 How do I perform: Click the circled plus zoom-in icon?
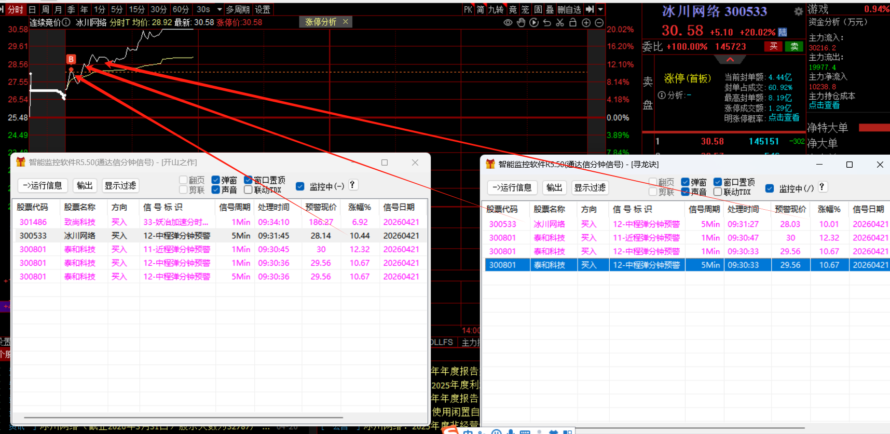[586, 23]
